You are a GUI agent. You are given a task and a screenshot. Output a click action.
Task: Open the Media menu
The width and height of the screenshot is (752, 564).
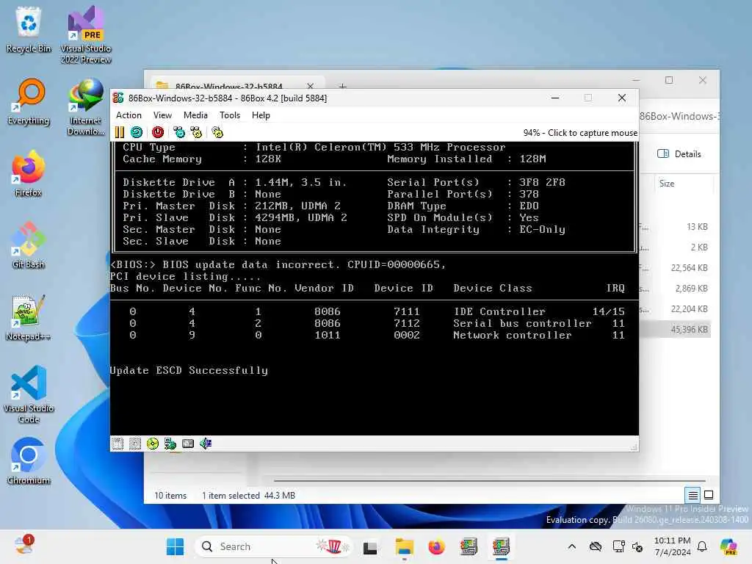[x=195, y=115]
